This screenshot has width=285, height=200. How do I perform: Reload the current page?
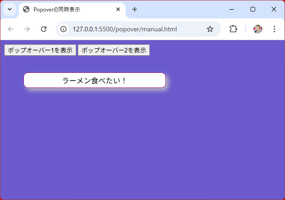click(44, 29)
